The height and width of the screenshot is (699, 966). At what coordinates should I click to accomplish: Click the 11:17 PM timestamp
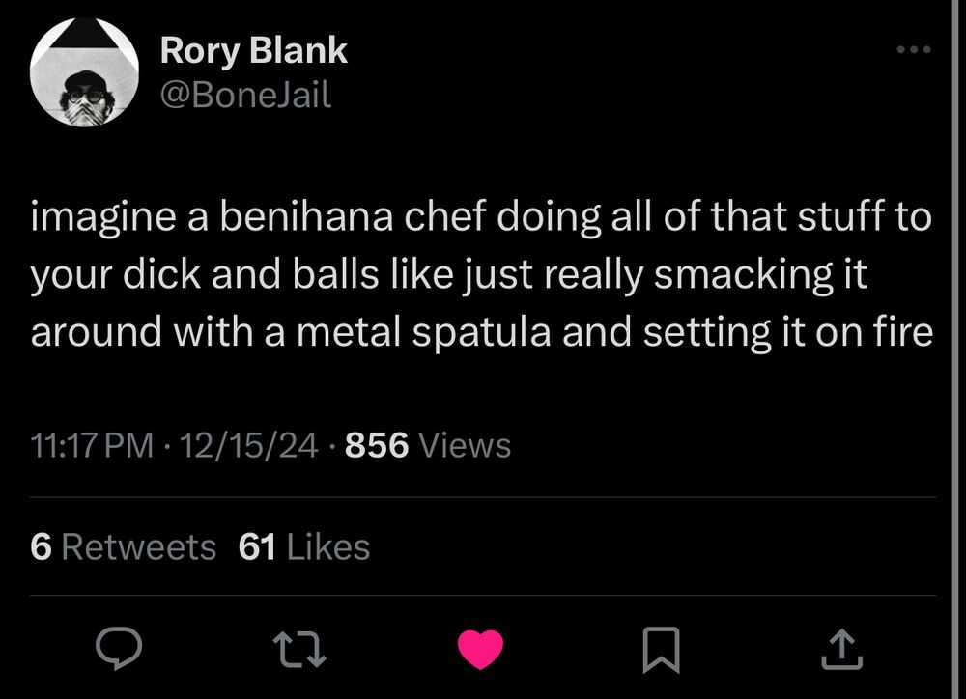(92, 445)
